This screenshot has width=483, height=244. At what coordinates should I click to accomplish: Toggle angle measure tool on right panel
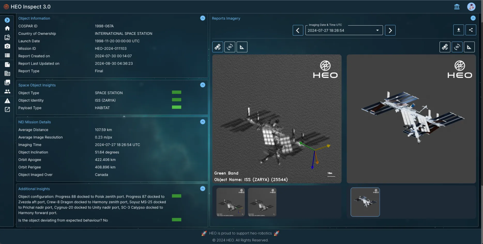pos(469,47)
